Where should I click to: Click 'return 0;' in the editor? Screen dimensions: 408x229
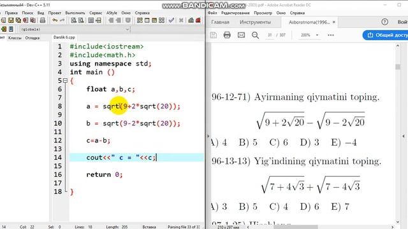pyautogui.click(x=105, y=174)
